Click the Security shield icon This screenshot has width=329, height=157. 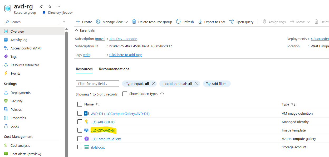(x=6, y=101)
